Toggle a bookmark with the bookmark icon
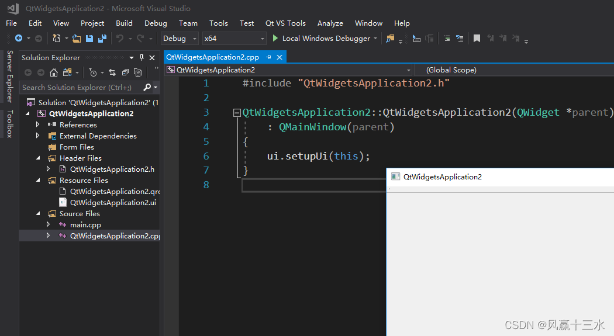614x336 pixels. (x=477, y=39)
